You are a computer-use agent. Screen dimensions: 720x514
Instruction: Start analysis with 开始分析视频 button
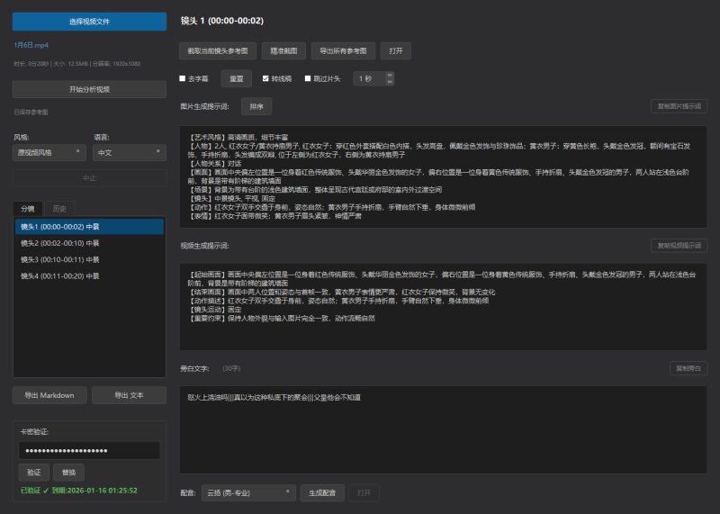tap(89, 89)
